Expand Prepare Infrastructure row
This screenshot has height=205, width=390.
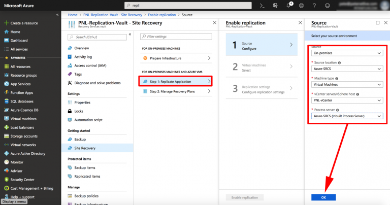click(176, 58)
